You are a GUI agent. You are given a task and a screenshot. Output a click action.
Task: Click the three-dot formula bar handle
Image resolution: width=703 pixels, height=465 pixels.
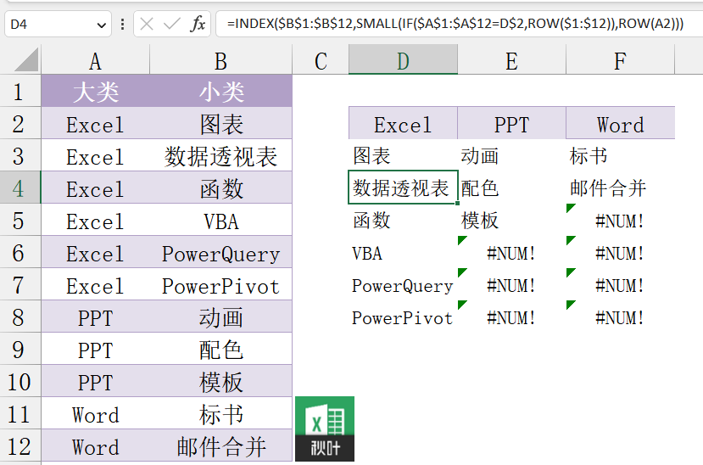(x=122, y=24)
